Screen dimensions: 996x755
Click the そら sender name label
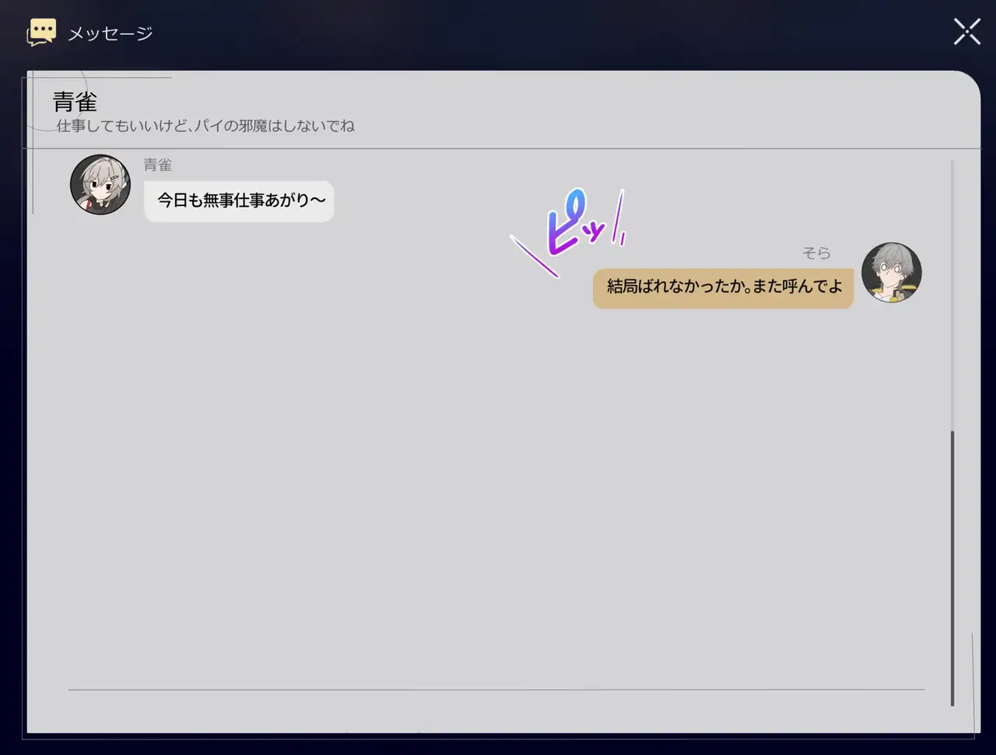pos(816,253)
